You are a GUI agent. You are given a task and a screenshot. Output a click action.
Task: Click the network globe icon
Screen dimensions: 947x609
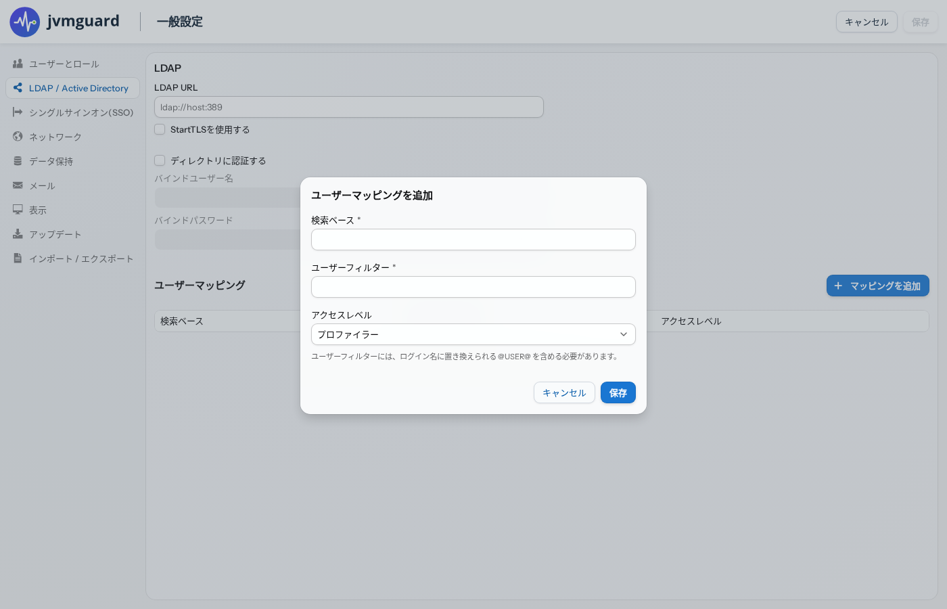pos(18,137)
